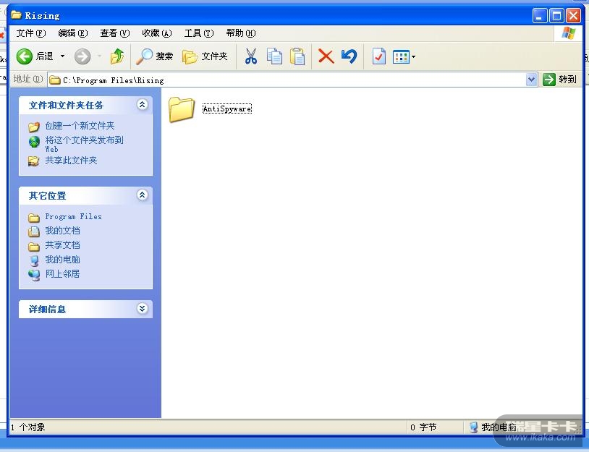This screenshot has height=452, width=589.
Task: Click the Cut scissors icon
Action: (251, 56)
